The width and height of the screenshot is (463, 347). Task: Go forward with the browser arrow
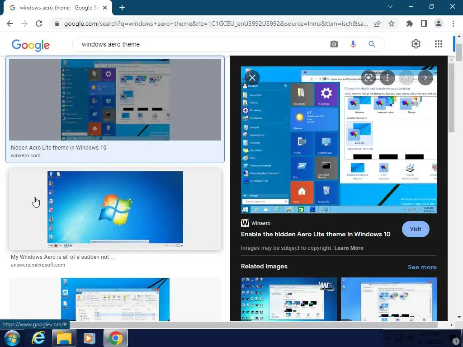[24, 23]
